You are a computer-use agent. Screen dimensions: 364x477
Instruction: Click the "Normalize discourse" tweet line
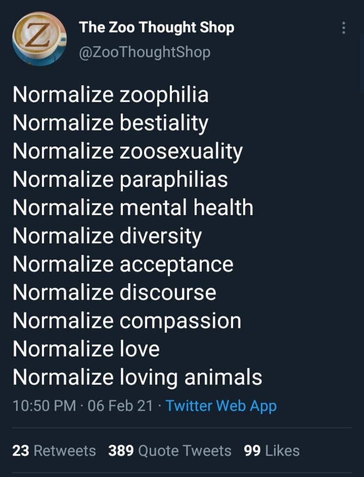114,293
